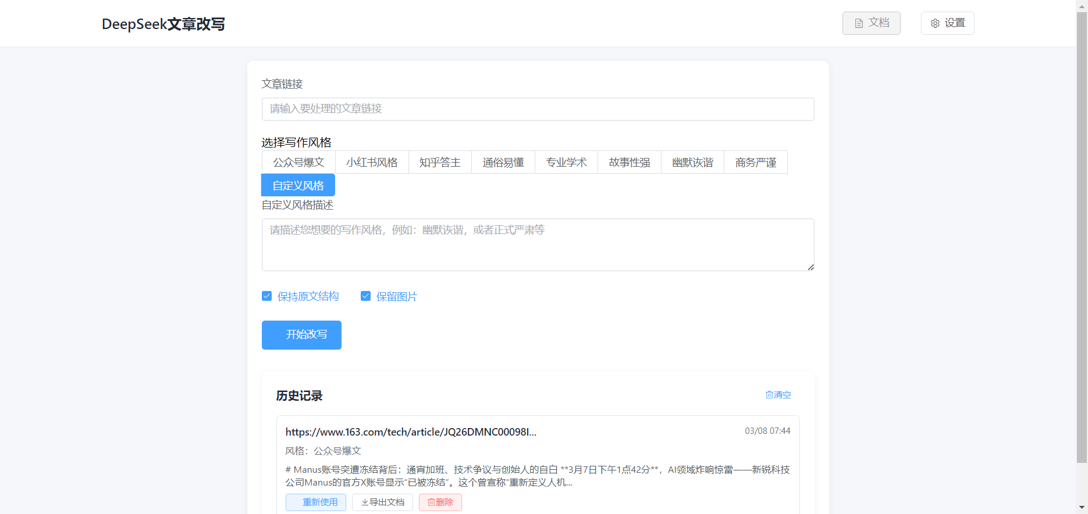
Task: Select the 通俗易懂 writing style
Action: [x=503, y=162]
